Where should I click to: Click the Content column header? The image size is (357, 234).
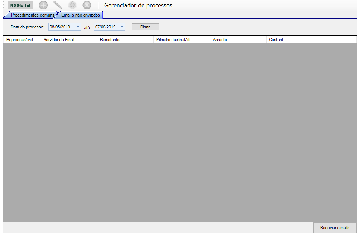point(311,40)
